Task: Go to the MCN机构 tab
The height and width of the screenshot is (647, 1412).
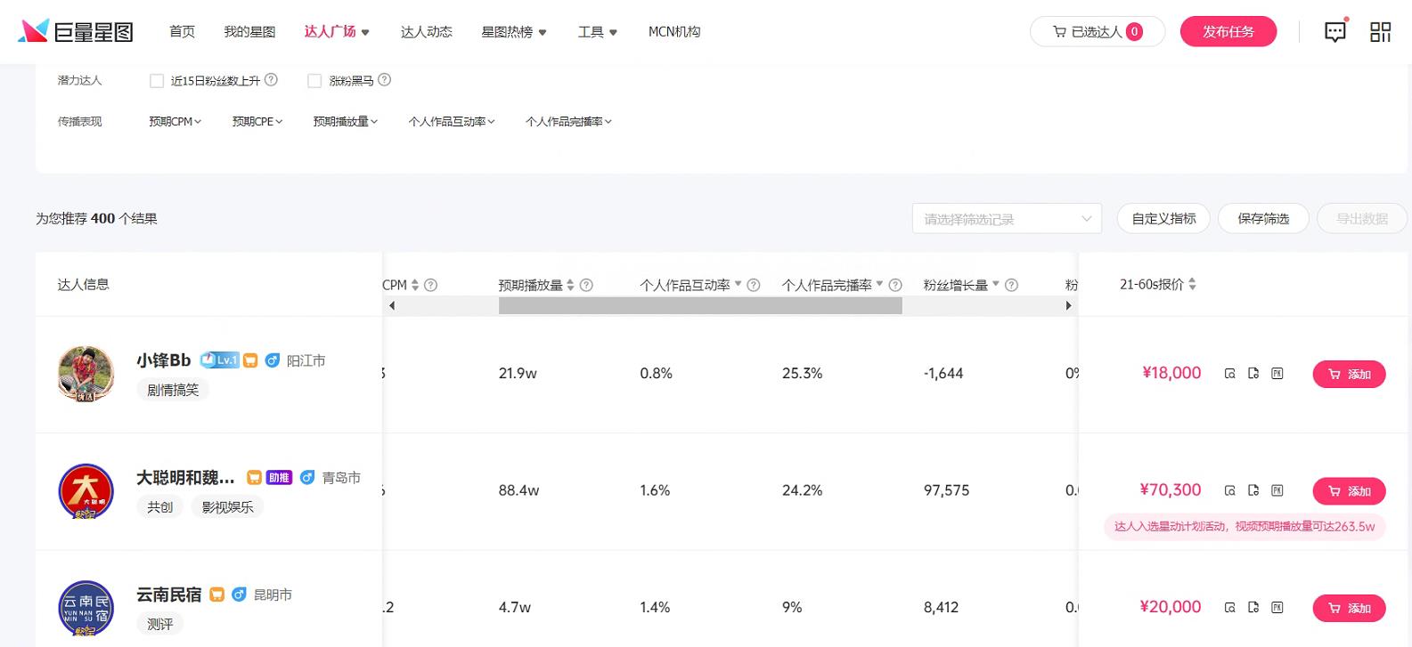Action: click(673, 32)
